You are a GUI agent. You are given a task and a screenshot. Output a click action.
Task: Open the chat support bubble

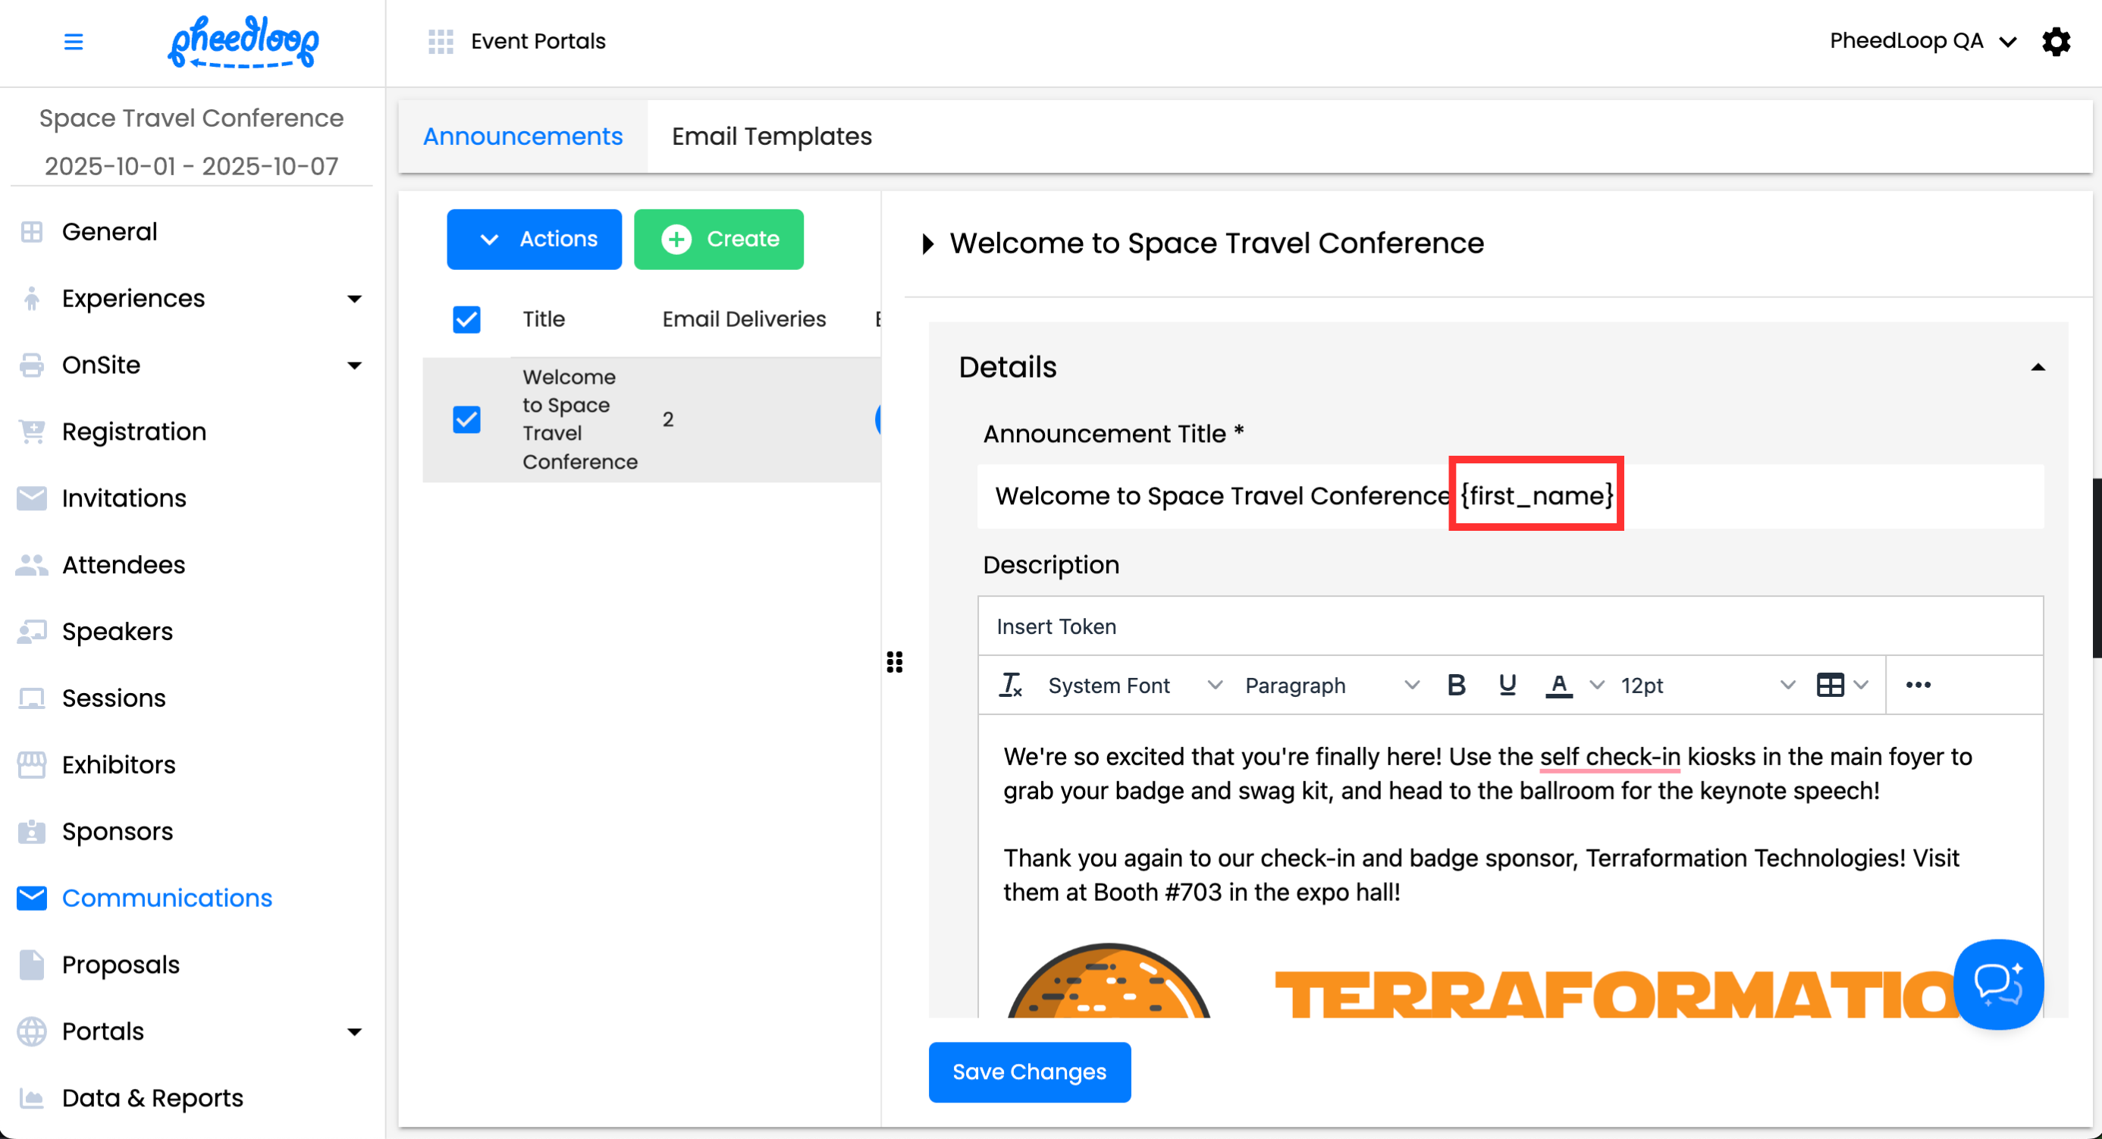pos(1997,985)
